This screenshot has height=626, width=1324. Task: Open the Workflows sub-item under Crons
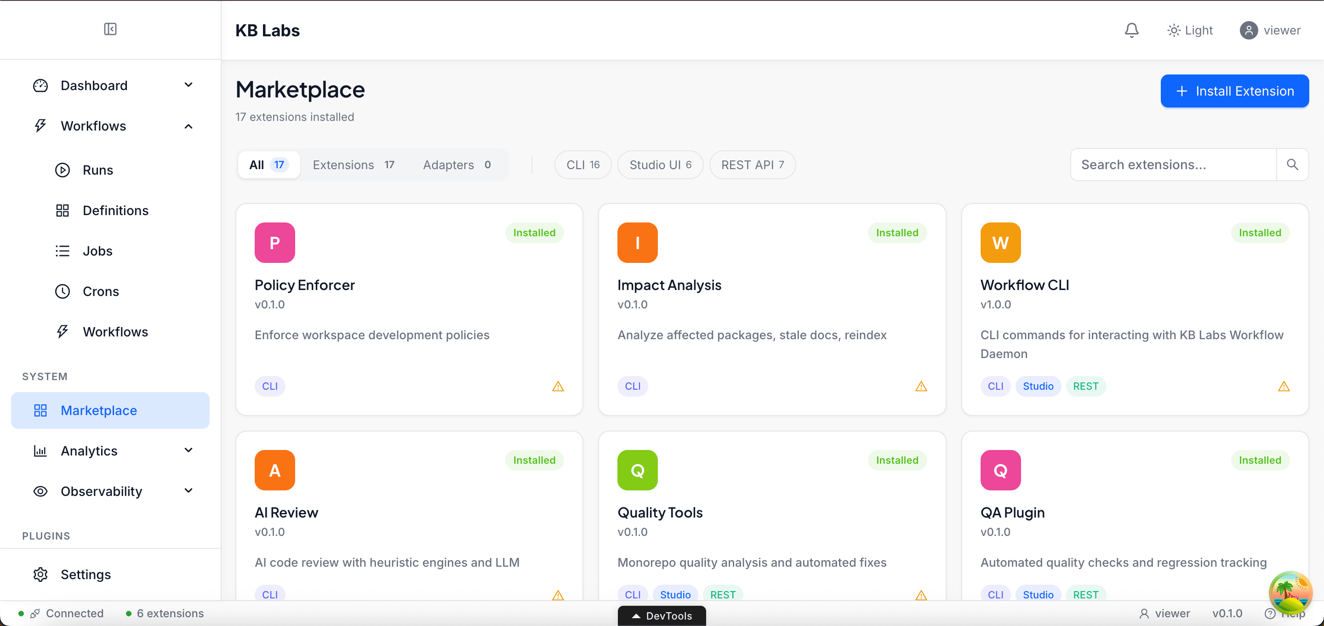pyautogui.click(x=115, y=332)
